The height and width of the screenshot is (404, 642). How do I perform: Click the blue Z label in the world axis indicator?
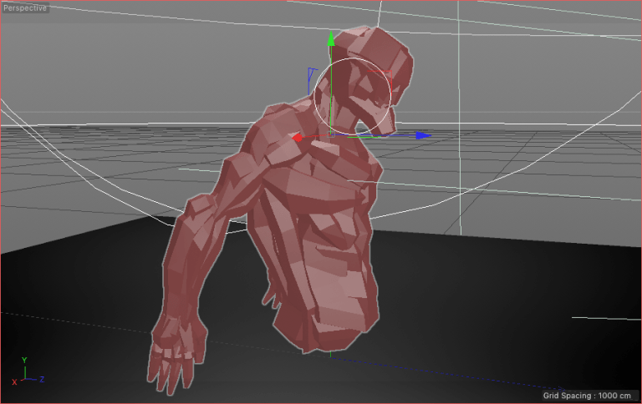point(43,379)
